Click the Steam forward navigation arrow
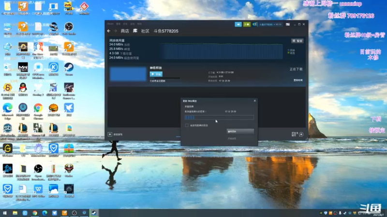The image size is (387, 217). click(x=115, y=31)
